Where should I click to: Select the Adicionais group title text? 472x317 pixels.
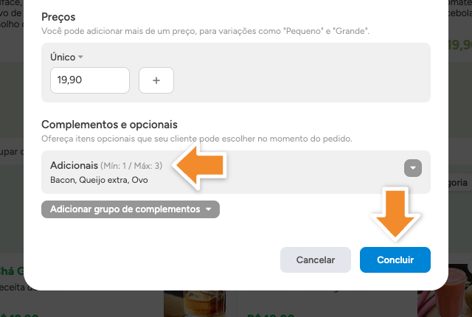point(74,165)
